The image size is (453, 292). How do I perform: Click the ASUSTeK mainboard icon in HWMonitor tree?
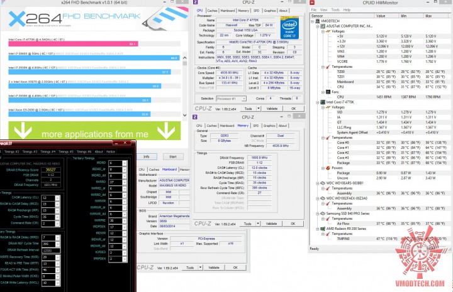(323, 26)
